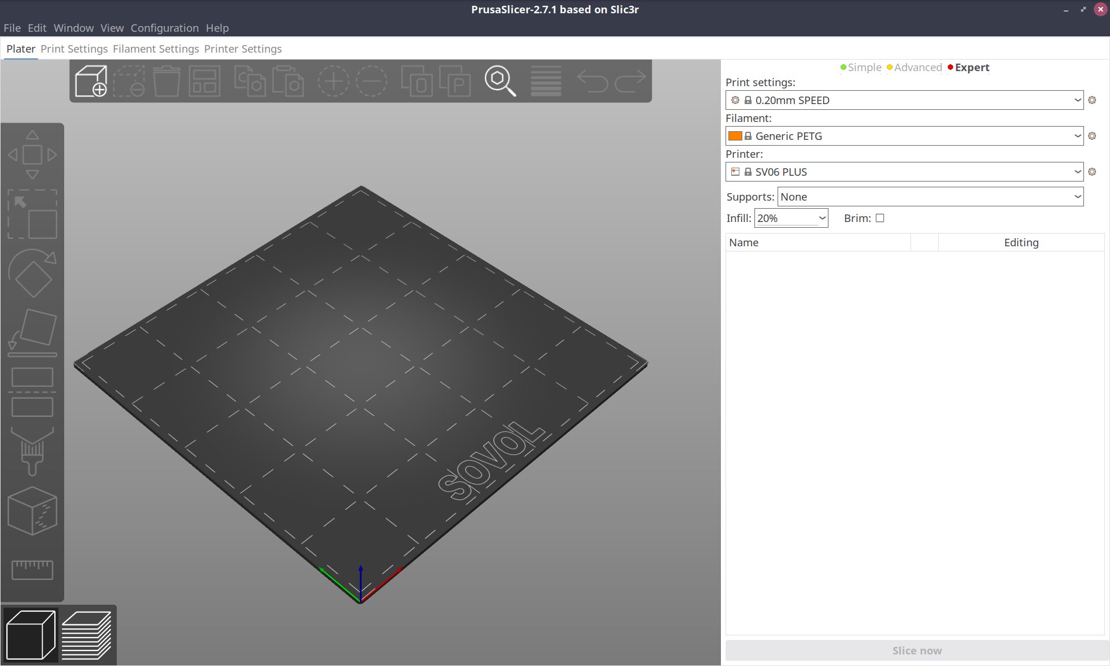Image resolution: width=1110 pixels, height=666 pixels.
Task: Click the Add instance plus icon
Action: (334, 81)
